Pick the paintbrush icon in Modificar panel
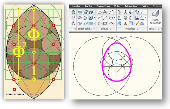This screenshot has width=170, height=109. pos(137,23)
